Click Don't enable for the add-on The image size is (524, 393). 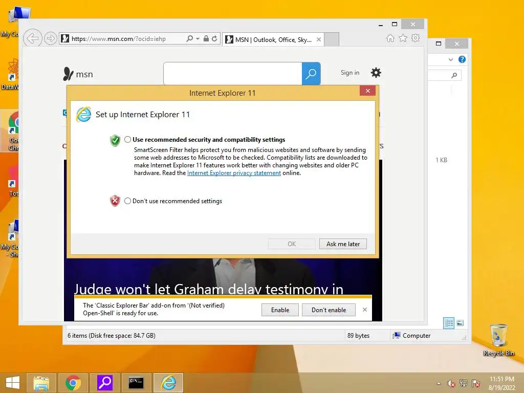(329, 310)
